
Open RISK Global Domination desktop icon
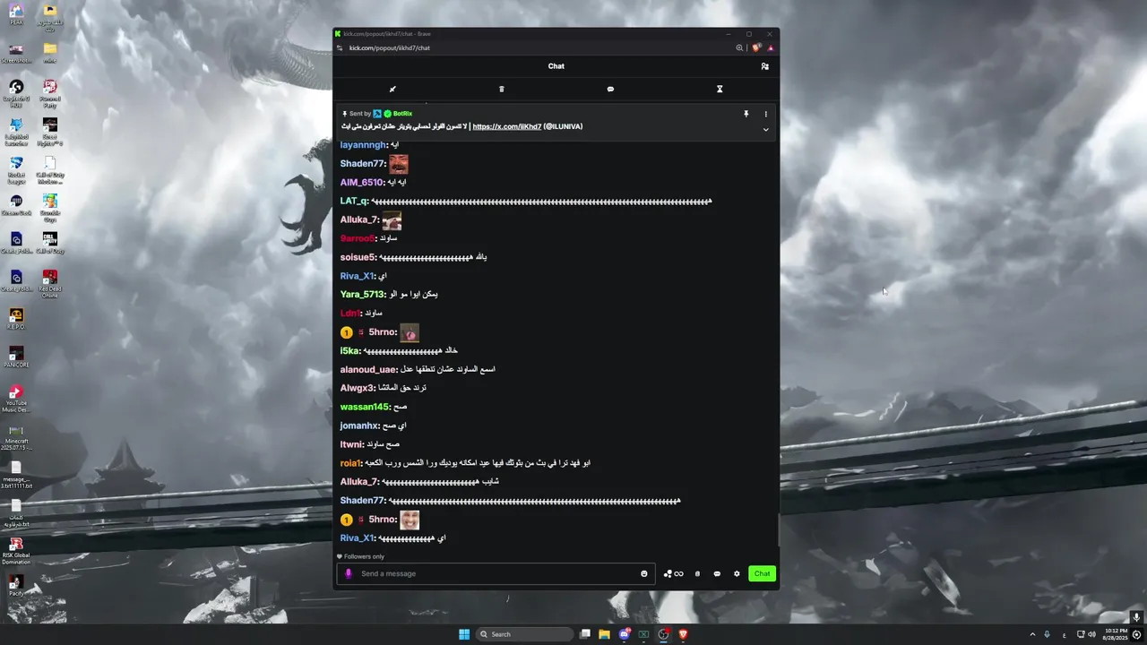pyautogui.click(x=16, y=550)
